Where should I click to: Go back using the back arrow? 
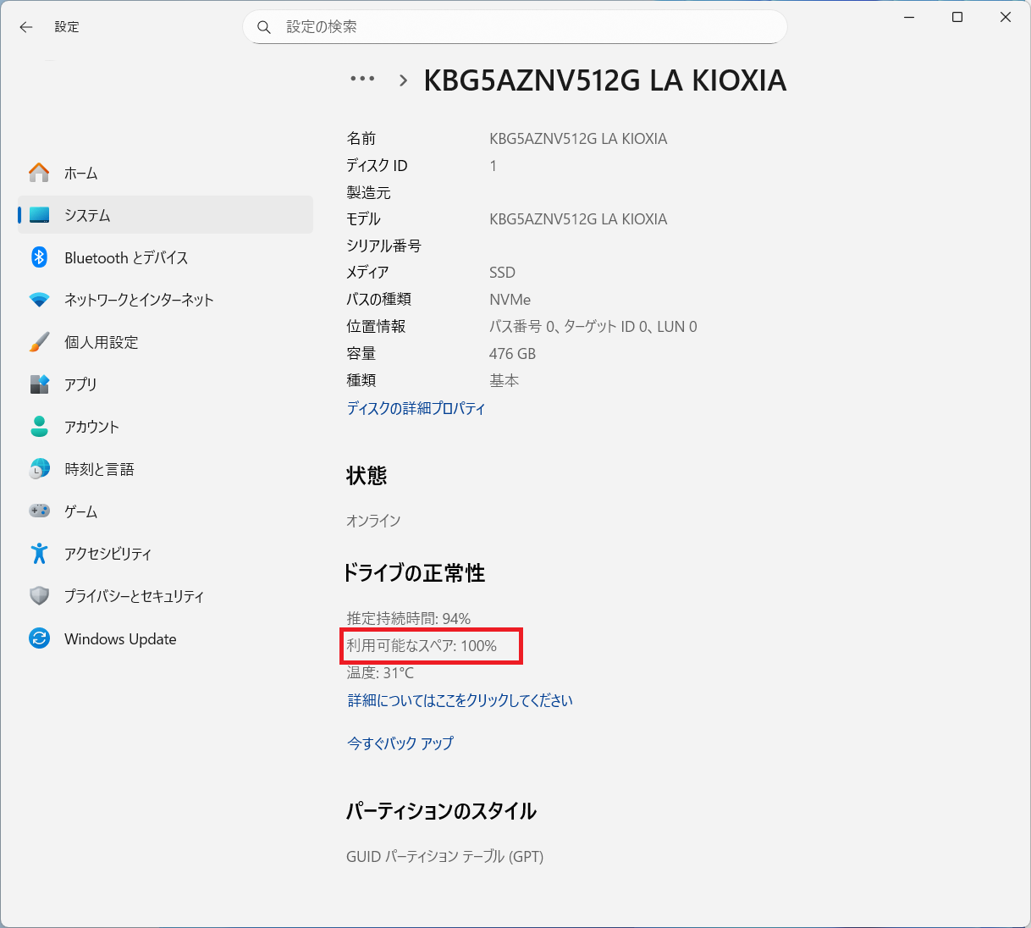point(26,27)
